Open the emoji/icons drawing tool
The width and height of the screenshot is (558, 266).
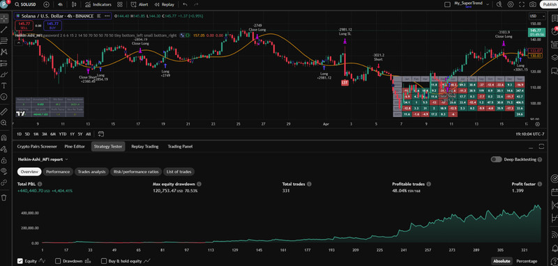[4, 97]
